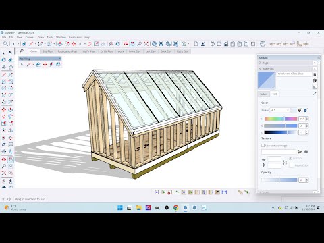This screenshot has width=324, height=243.
Task: Click Zoom Extents icon in top toolbar
Action: tap(146, 44)
